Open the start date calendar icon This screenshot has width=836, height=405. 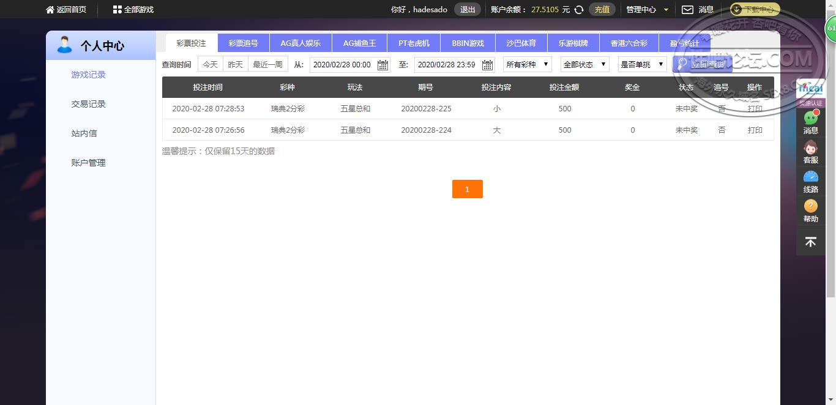[x=383, y=65]
